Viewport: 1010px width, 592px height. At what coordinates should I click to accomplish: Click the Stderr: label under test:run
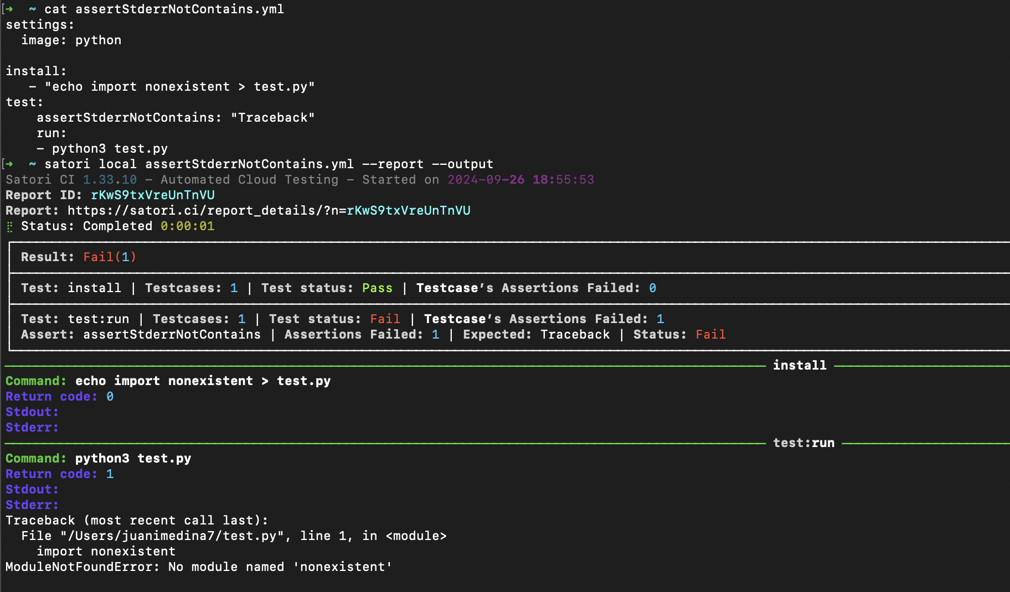[32, 505]
